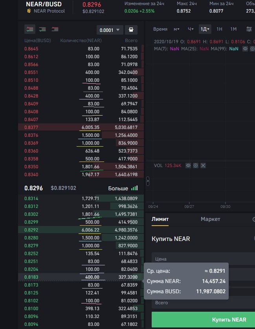The width and height of the screenshot is (255, 329).
Task: Select buy order at price 0.8100
Action: click(x=81, y=309)
